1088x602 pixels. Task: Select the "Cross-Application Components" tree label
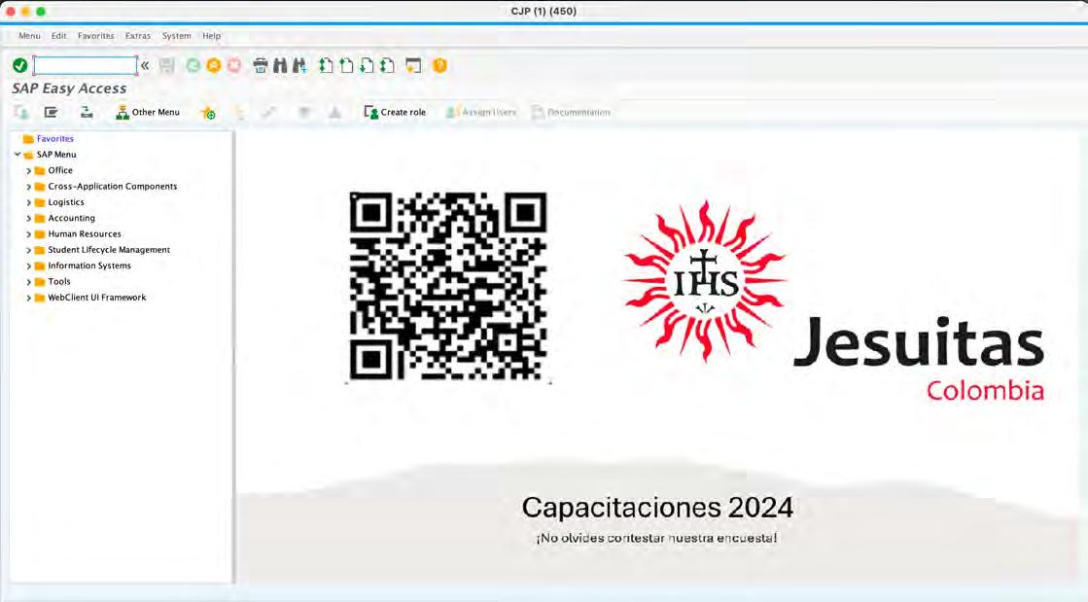(x=113, y=186)
